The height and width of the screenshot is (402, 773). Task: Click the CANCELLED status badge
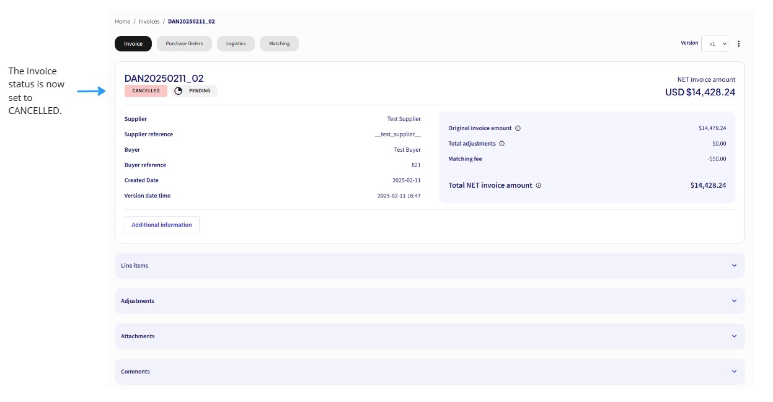tap(146, 91)
